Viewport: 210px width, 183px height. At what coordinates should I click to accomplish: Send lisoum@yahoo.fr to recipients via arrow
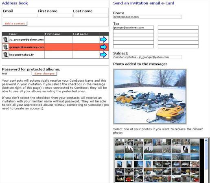click(x=103, y=54)
